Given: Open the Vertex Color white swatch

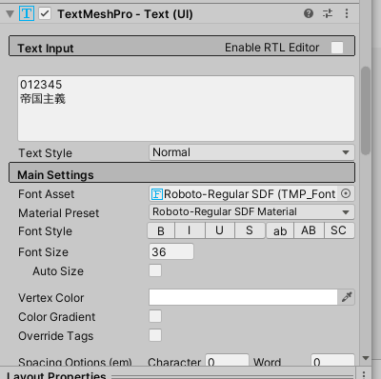Looking at the screenshot, I should coord(243,297).
